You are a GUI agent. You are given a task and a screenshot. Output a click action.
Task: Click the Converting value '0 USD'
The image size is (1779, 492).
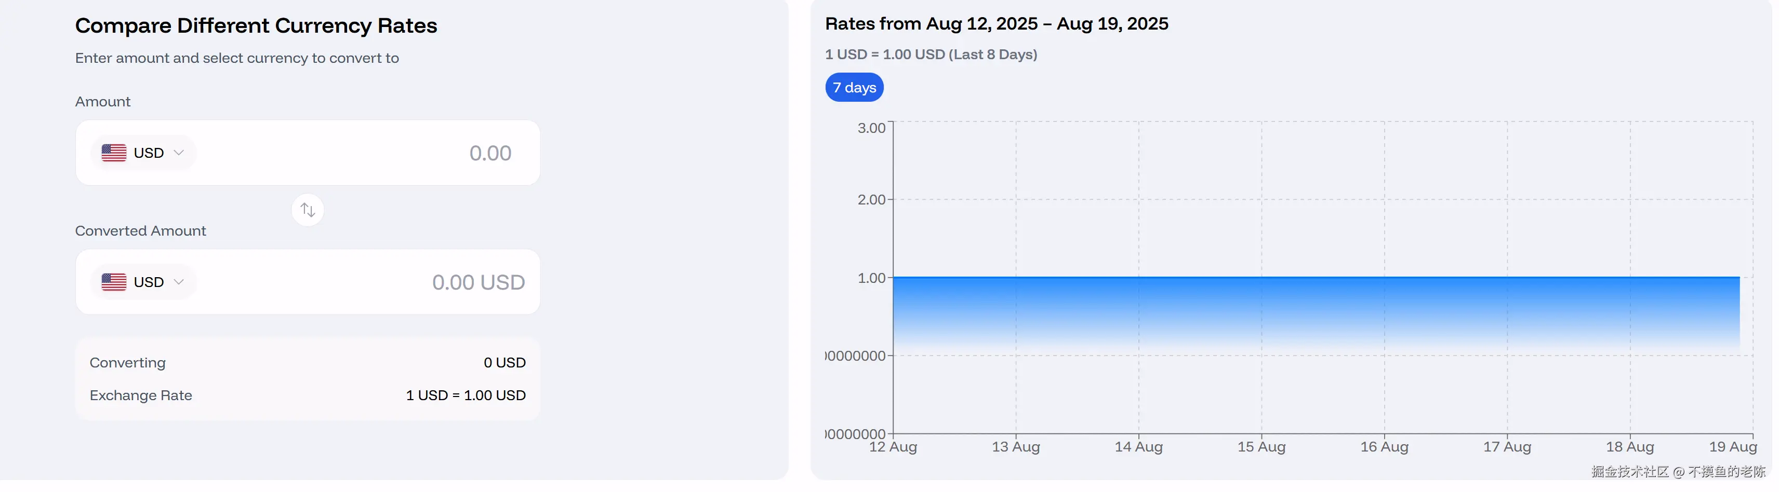coord(504,363)
